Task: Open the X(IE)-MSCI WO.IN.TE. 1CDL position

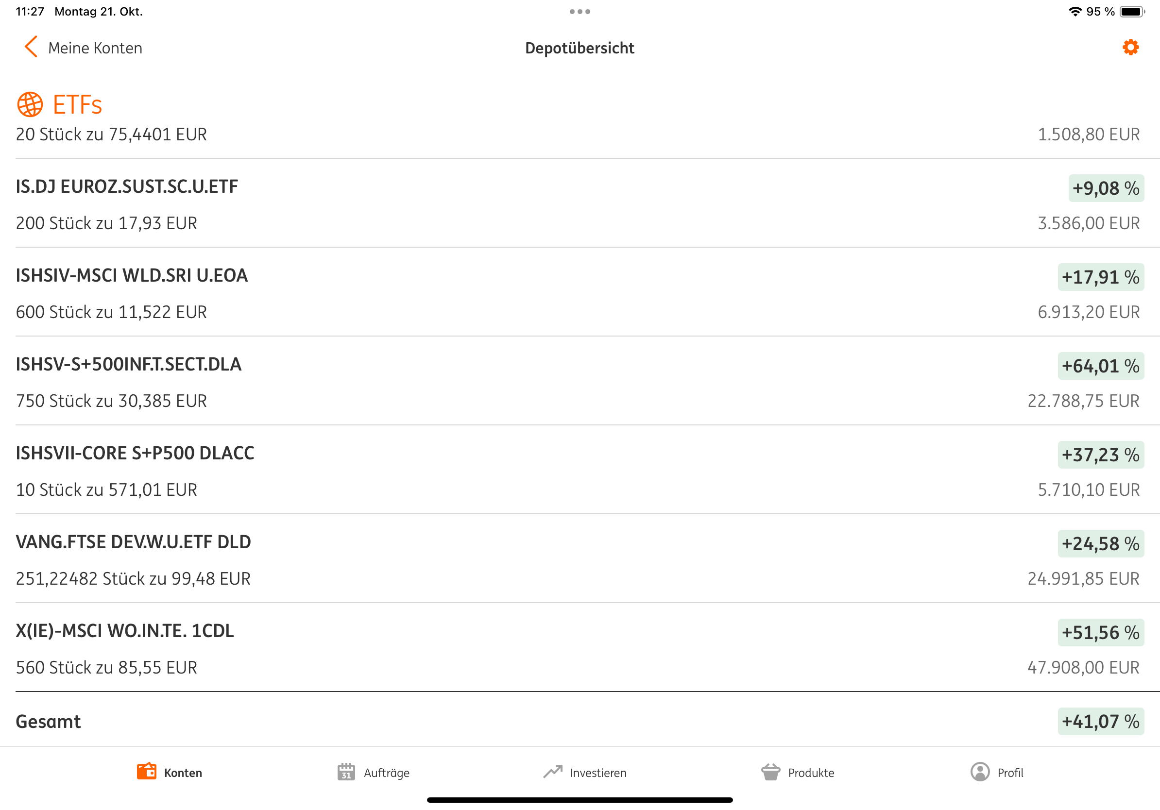Action: [125, 631]
